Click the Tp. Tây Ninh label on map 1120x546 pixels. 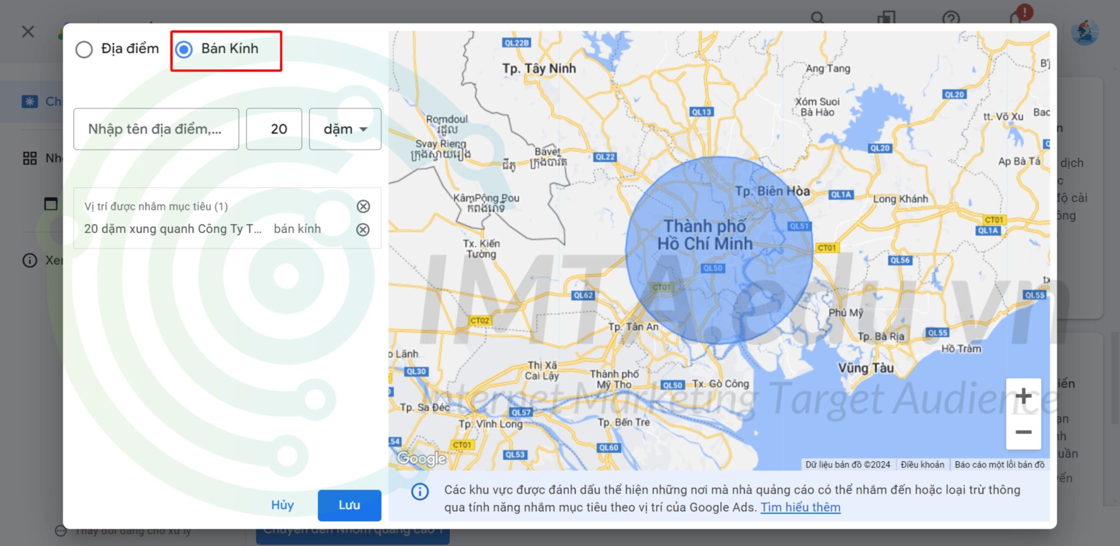(x=539, y=68)
